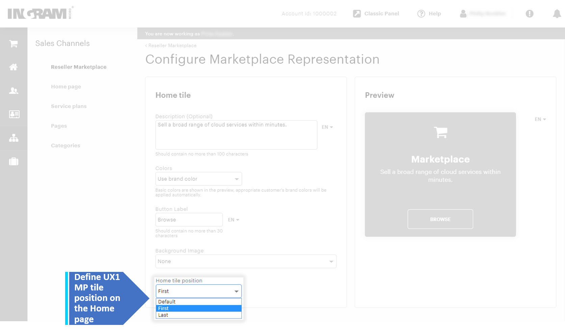Open the alert exclamation icon
This screenshot has height=331, width=565.
coord(529,14)
